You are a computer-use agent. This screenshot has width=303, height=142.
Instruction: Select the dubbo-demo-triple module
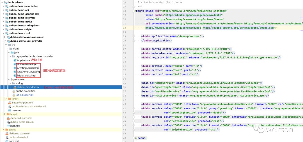pyautogui.click(x=20, y=29)
